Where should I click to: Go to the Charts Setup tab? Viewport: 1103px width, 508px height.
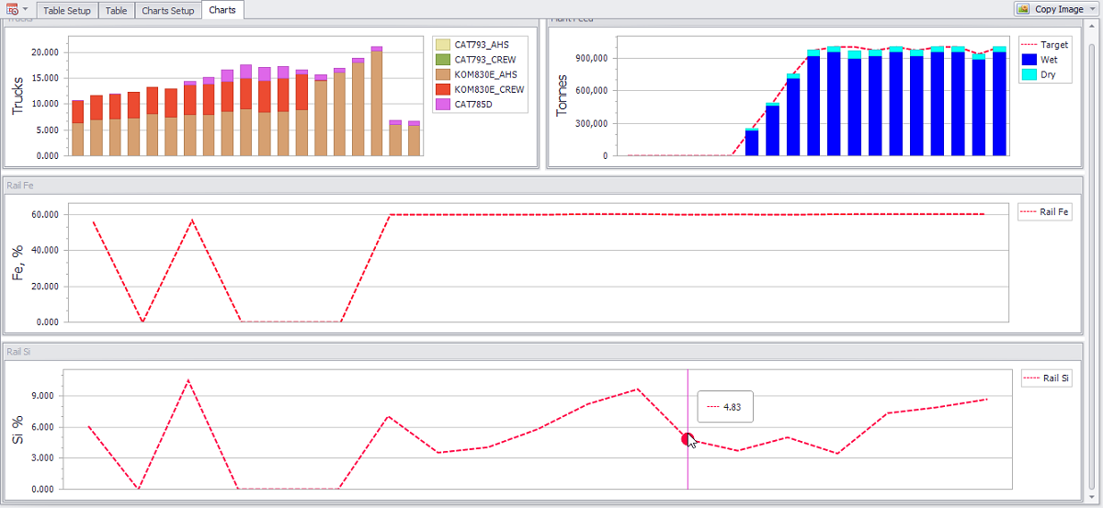coord(168,10)
